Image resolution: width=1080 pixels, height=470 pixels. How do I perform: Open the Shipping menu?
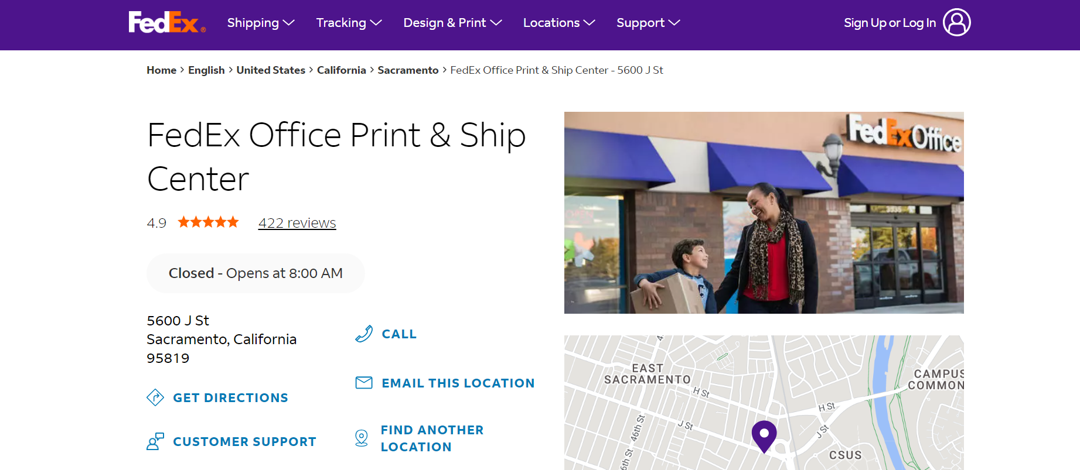click(261, 23)
